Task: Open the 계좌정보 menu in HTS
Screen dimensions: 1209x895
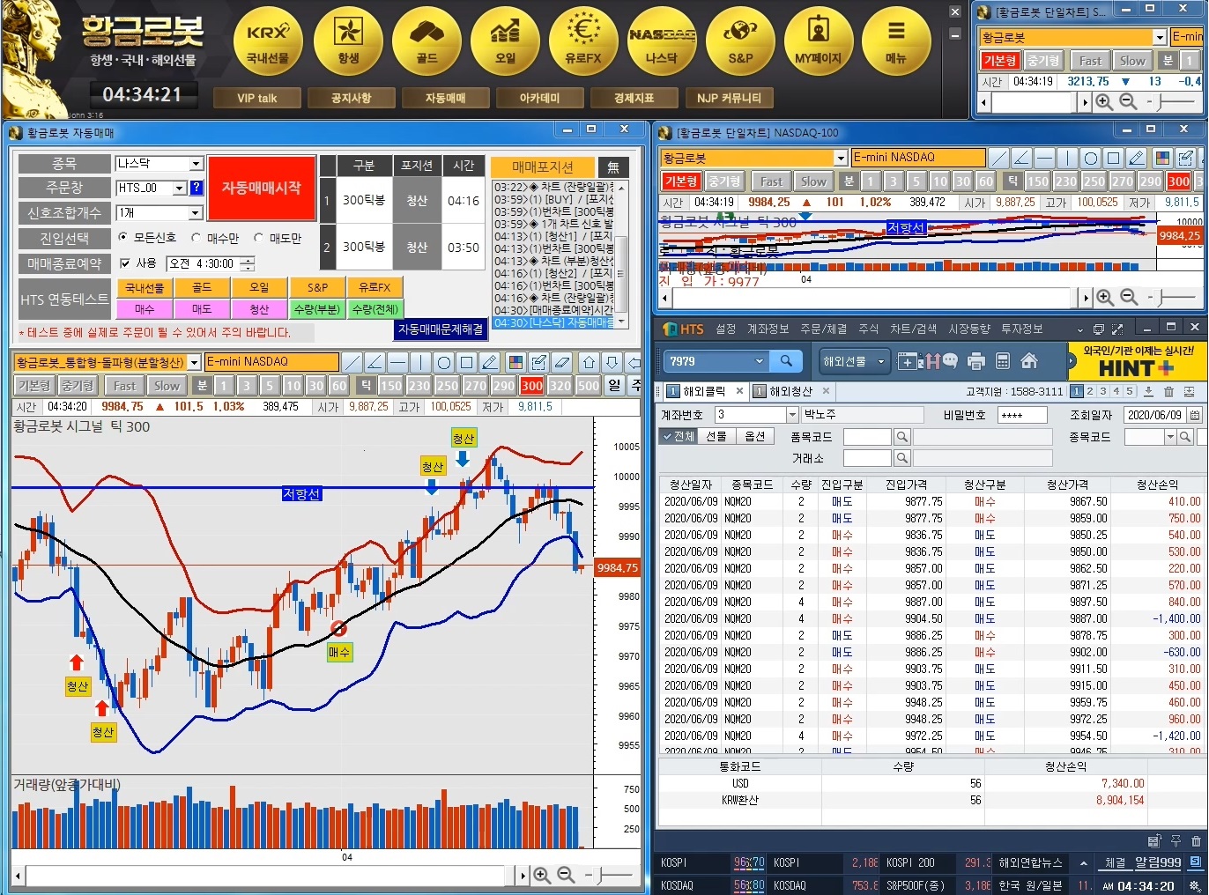Action: (x=768, y=329)
